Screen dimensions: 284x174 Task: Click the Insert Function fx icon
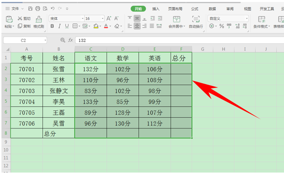71,40
